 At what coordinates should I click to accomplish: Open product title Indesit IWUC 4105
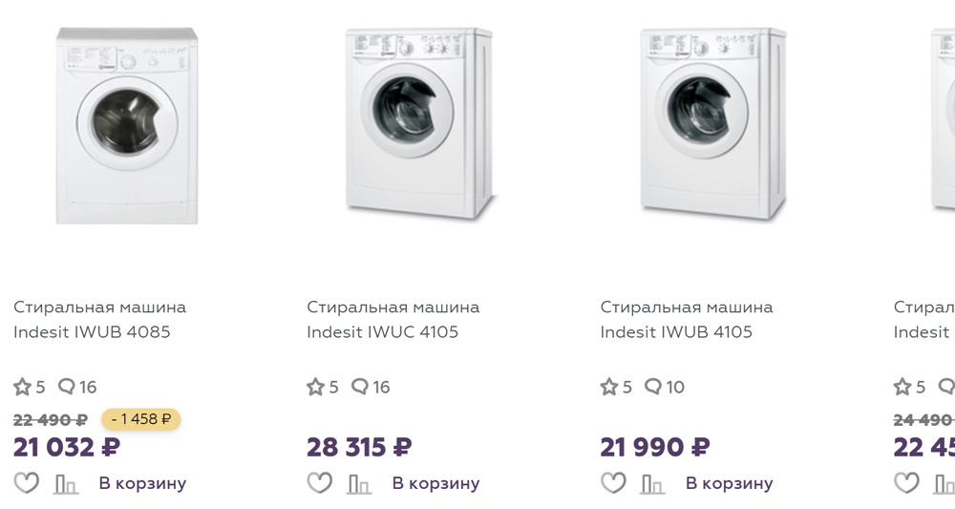pyautogui.click(x=393, y=320)
